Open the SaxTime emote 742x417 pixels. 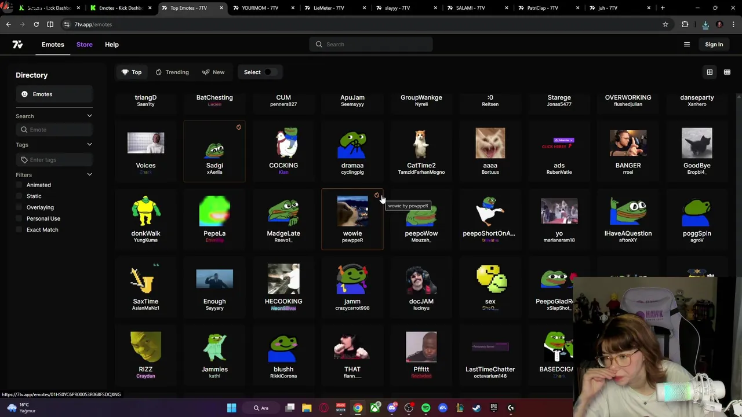click(x=146, y=287)
